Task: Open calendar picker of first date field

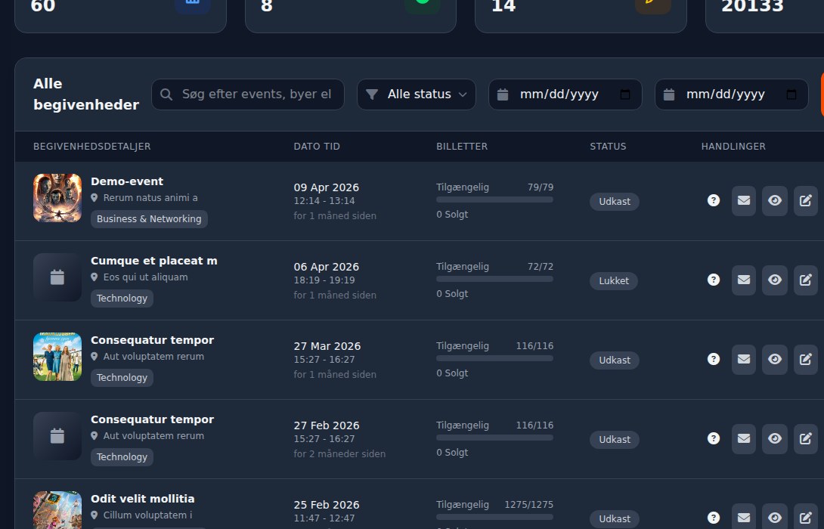Action: click(625, 94)
